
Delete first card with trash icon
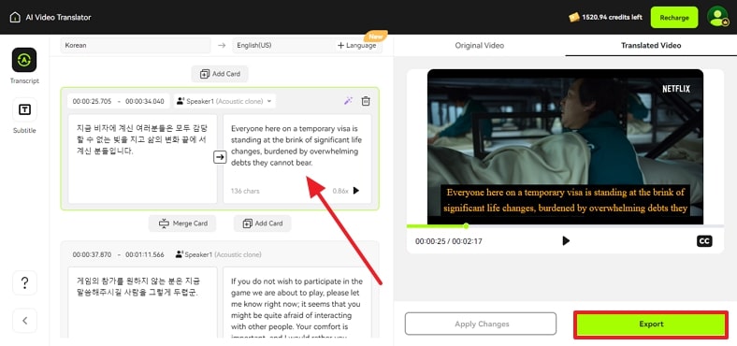(x=366, y=101)
